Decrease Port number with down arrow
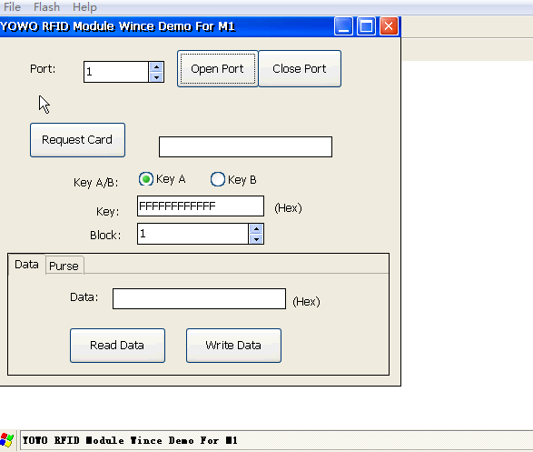 [x=156, y=77]
